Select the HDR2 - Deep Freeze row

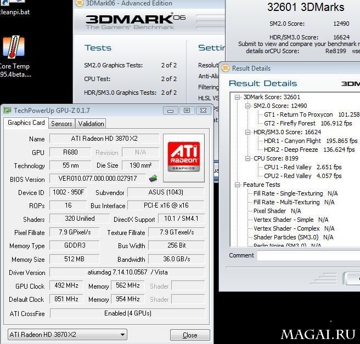[310, 150]
